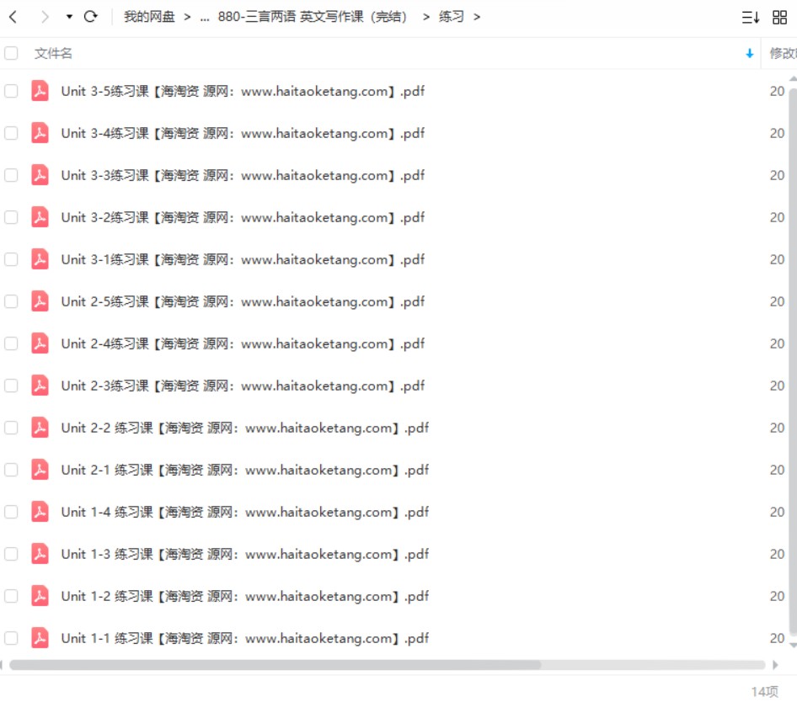Click the PDF icon for Unit 3-2练习课
The image size is (797, 702).
(x=40, y=218)
